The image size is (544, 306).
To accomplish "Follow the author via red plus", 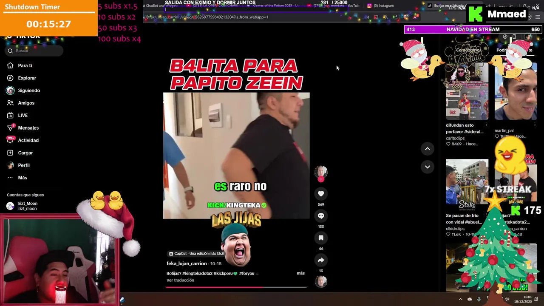I will pyautogui.click(x=321, y=179).
